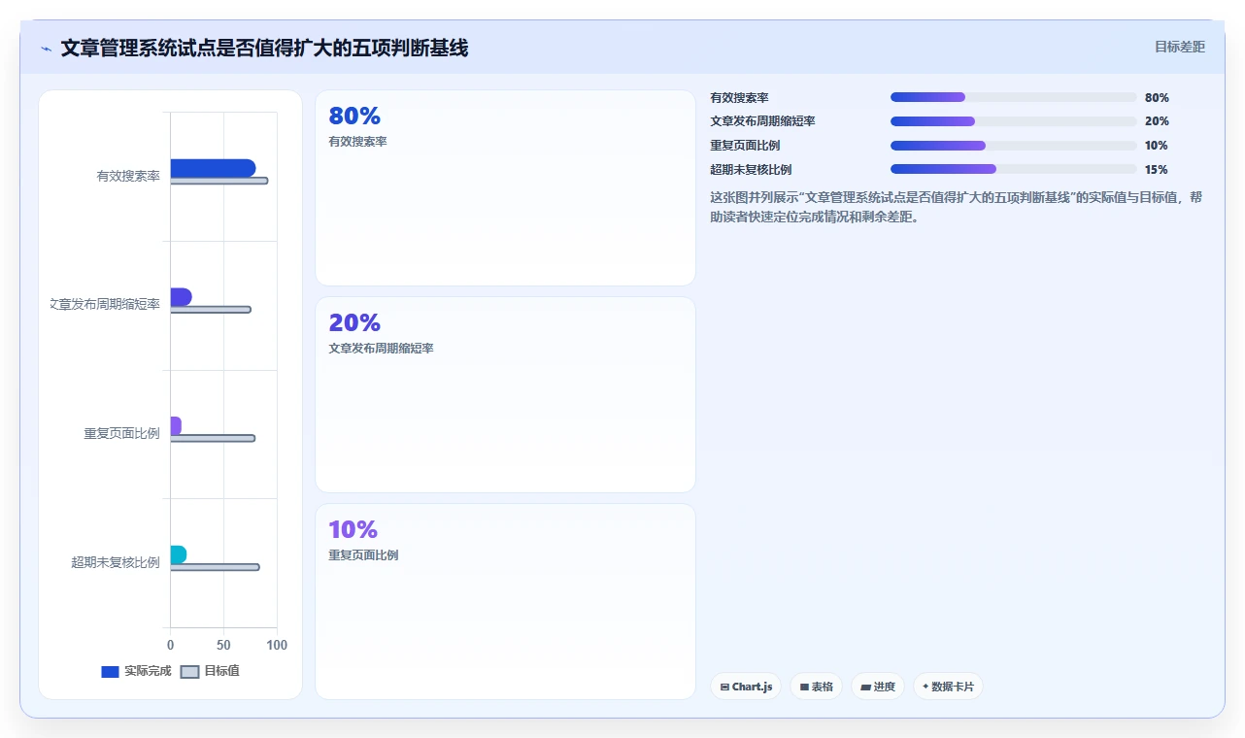Toggle the 实际完成 legend entry

click(136, 671)
